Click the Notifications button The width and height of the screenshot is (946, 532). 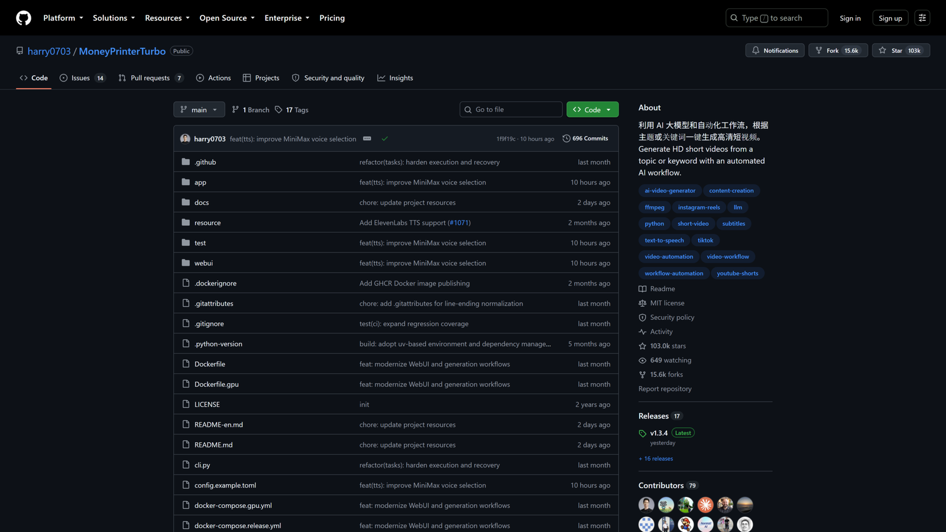[775, 50]
